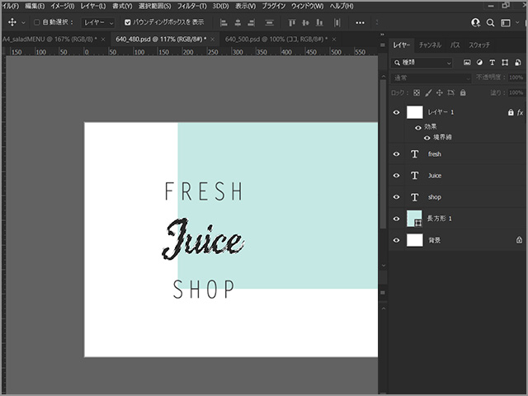Hide the shop text layer
The image size is (528, 396).
pos(396,197)
